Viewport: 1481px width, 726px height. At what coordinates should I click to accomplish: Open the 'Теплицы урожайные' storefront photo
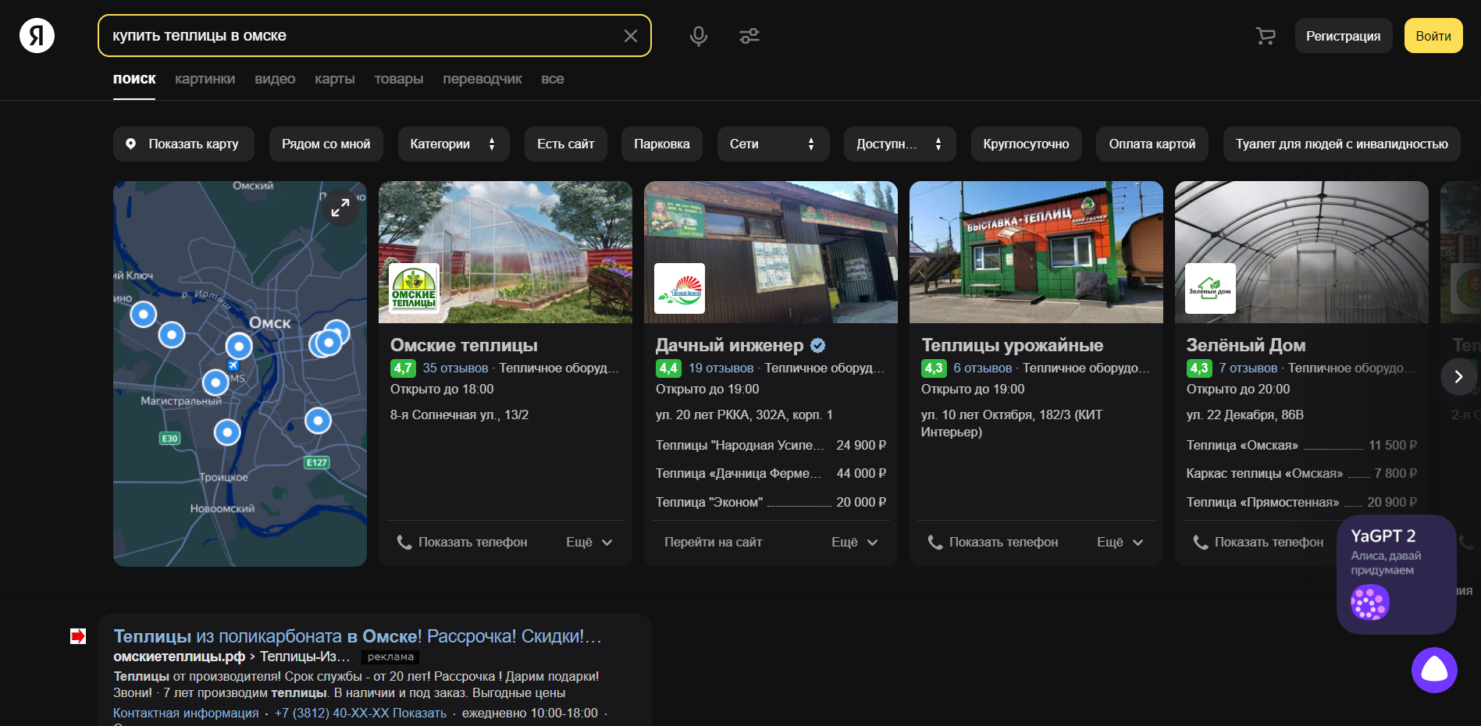click(x=1035, y=252)
